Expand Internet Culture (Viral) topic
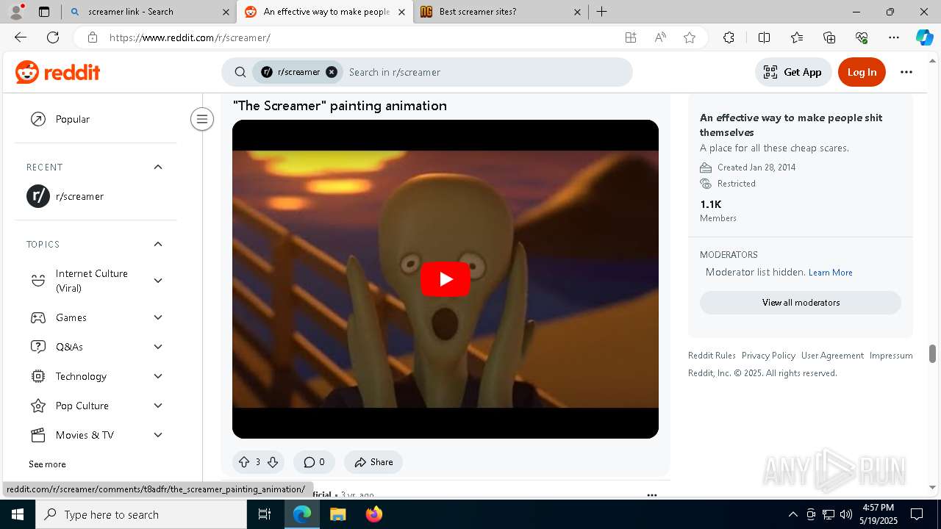941x529 pixels. click(158, 281)
